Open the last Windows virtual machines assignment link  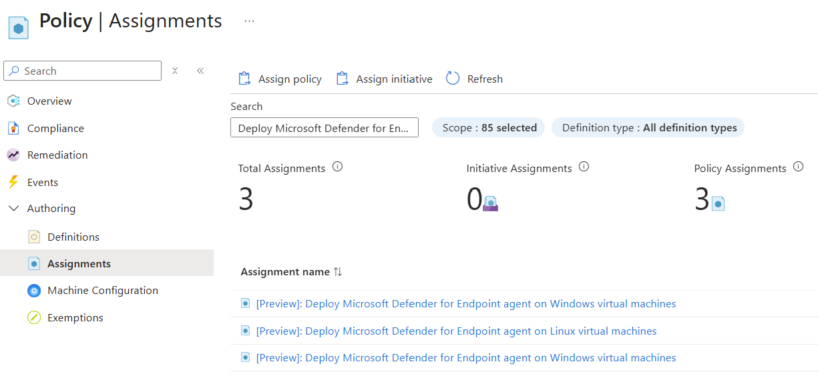(466, 358)
